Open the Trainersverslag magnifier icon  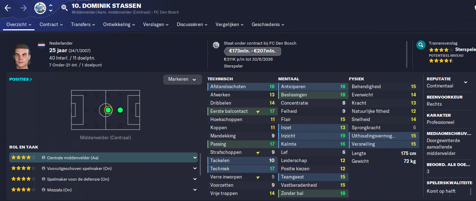[x=421, y=45]
